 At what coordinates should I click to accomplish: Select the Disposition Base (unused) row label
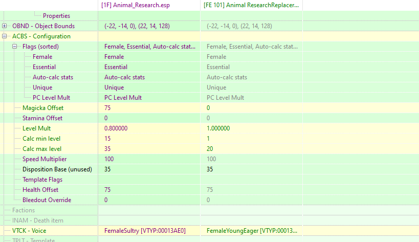[x=57, y=169]
